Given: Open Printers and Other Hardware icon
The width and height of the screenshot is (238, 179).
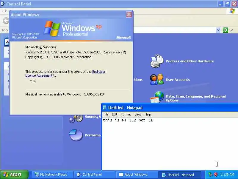Looking at the screenshot, I should point(157,61).
